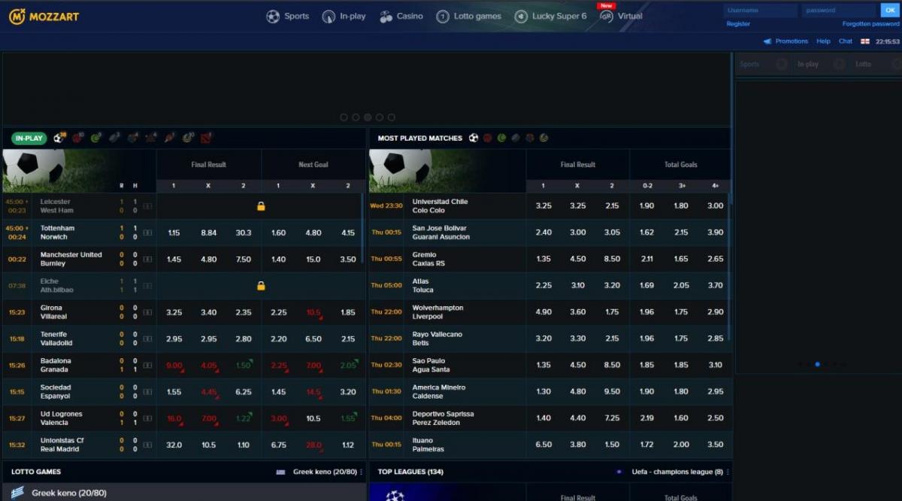Open the stats icon for Girona vs Villareal
Viewport: 902px width, 501px height.
click(147, 312)
